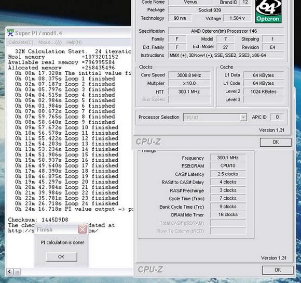The image size is (301, 283).
Task: Click OK in the lower CPU-Z memory window
Action: coord(278,270)
